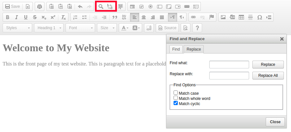The height and width of the screenshot is (132, 291).
Task: Insert a checkbox form field
Action: click(x=141, y=6)
